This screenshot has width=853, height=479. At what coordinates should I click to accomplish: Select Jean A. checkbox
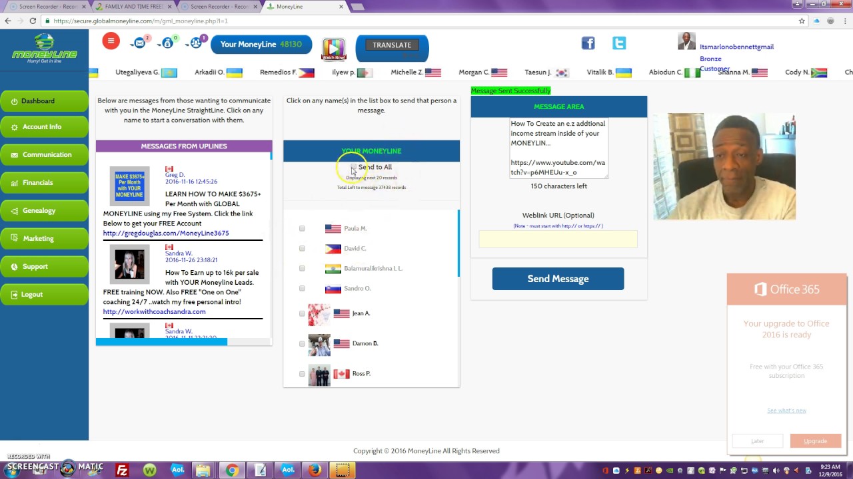click(x=302, y=313)
